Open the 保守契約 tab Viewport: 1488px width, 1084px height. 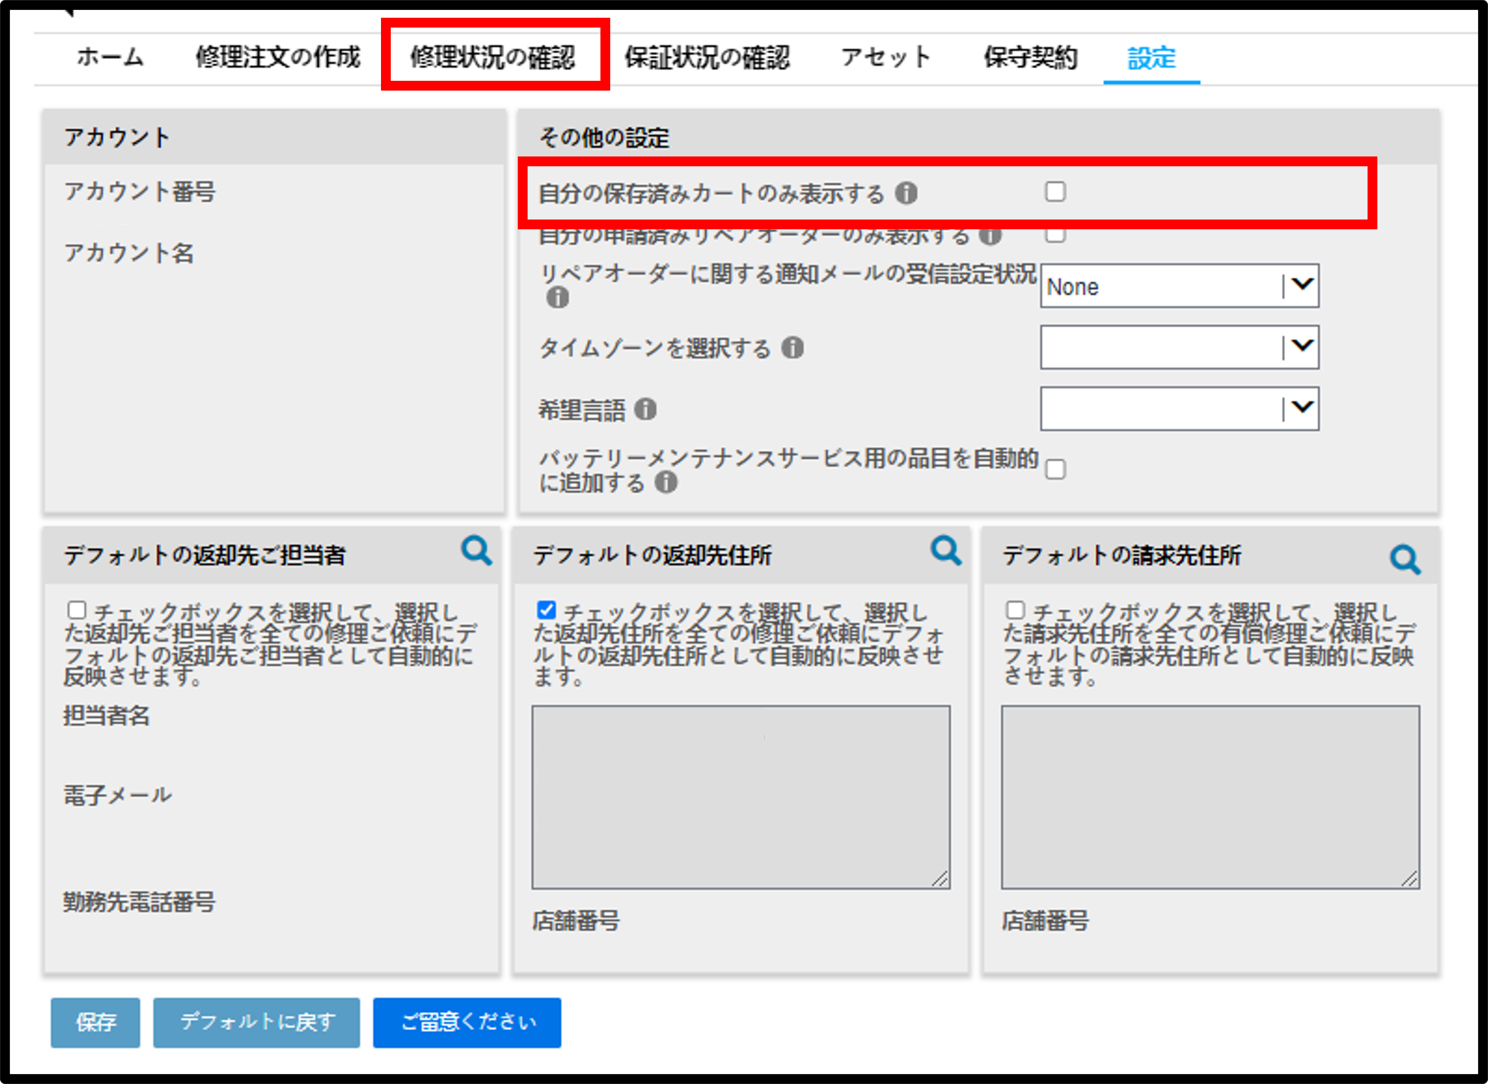click(1030, 57)
